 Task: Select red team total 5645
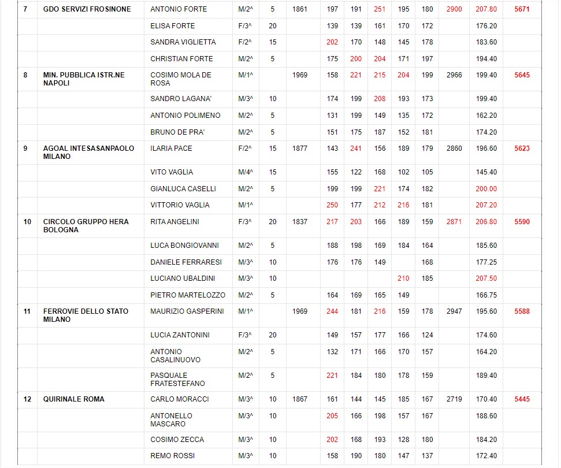pos(522,75)
